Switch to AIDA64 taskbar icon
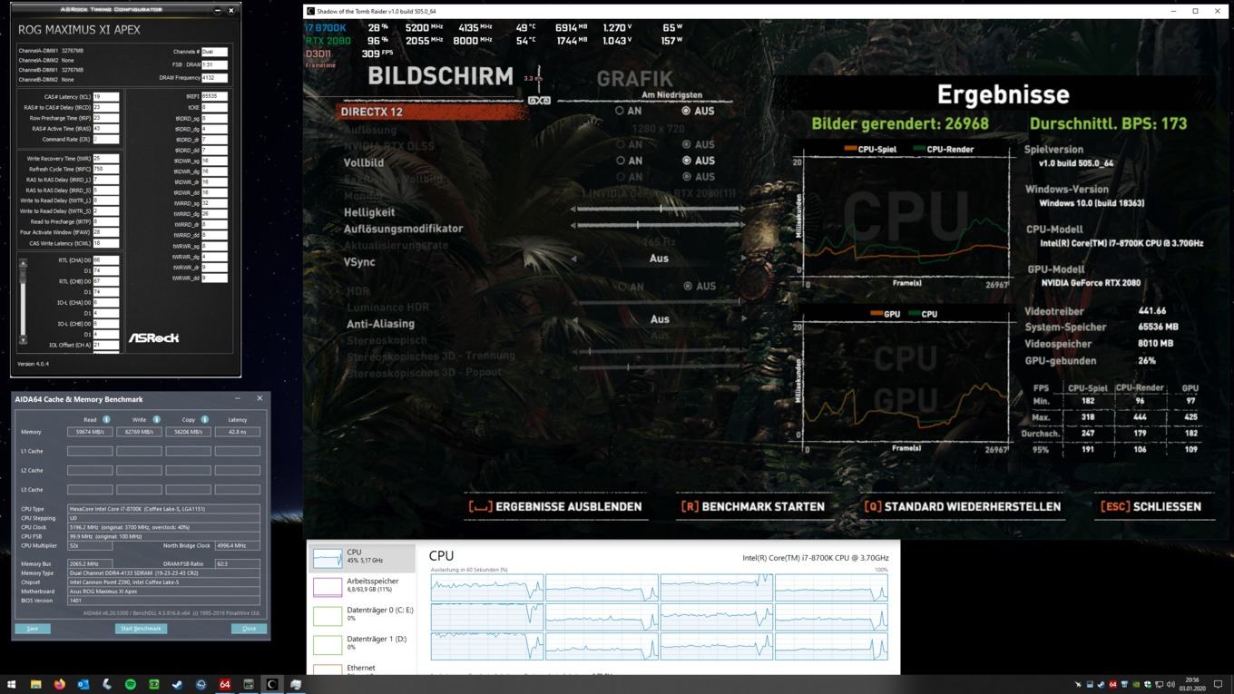 (224, 684)
